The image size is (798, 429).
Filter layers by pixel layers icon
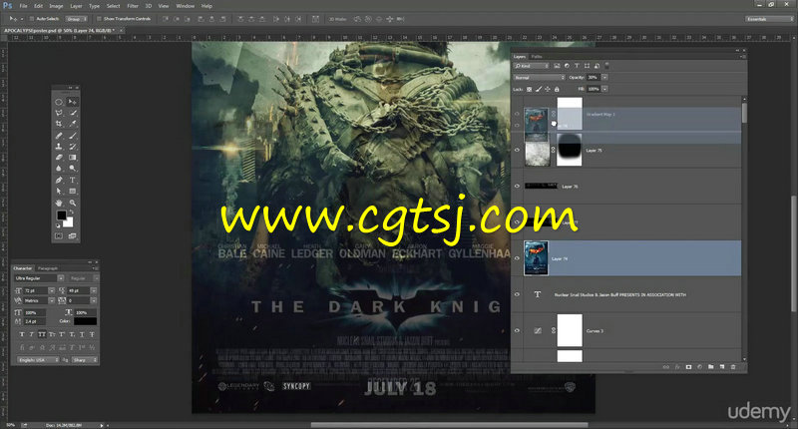[557, 66]
